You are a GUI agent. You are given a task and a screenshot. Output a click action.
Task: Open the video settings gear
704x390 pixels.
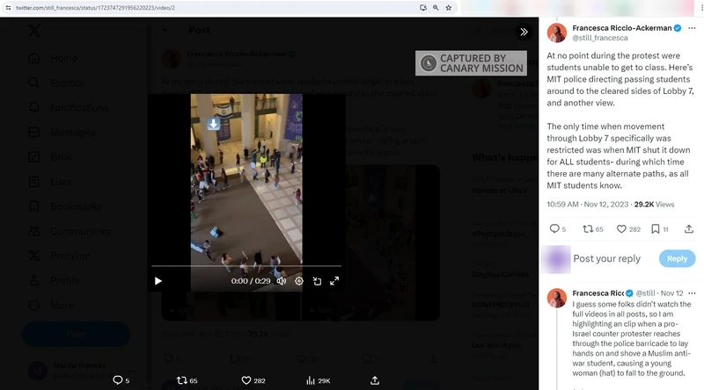tap(299, 281)
